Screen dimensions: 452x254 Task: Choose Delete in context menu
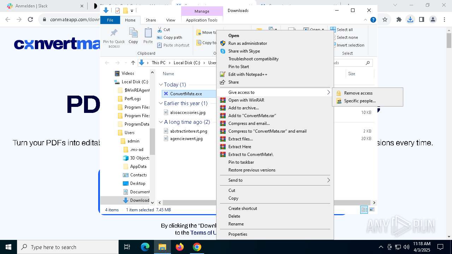click(x=275, y=216)
